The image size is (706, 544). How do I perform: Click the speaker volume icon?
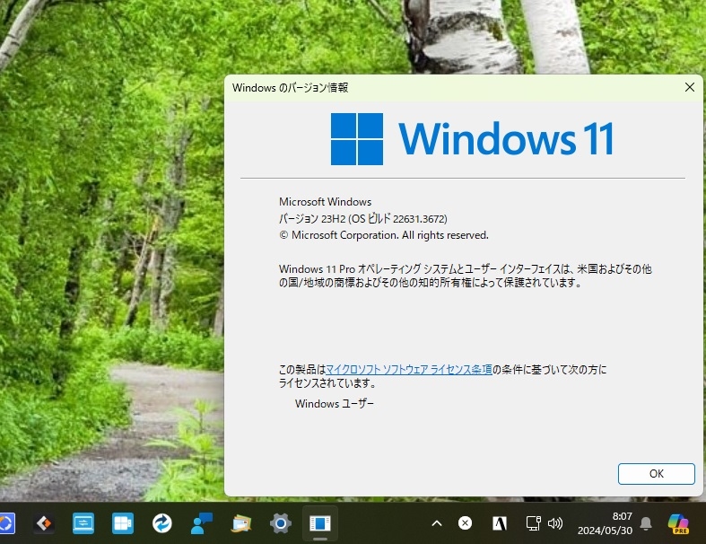(x=554, y=523)
